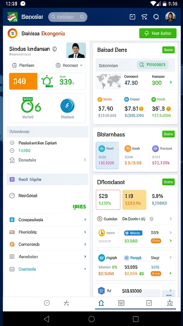The image size is (183, 326).
Task: Click the home icon in bottom navigation
Action: [x=101, y=303]
